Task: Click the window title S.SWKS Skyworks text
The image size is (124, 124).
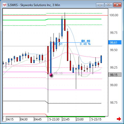Action: [34, 5]
